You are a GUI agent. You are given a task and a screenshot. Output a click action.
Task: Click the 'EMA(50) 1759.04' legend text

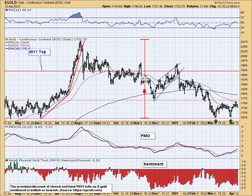click(19, 46)
